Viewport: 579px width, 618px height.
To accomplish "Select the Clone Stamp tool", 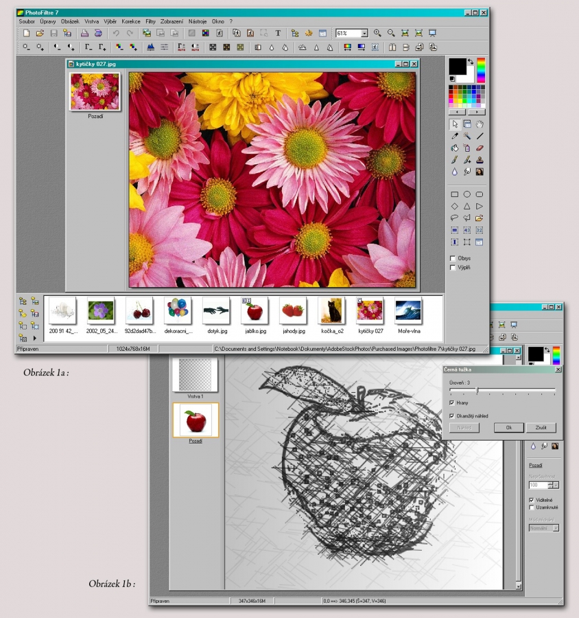I will tap(480, 159).
